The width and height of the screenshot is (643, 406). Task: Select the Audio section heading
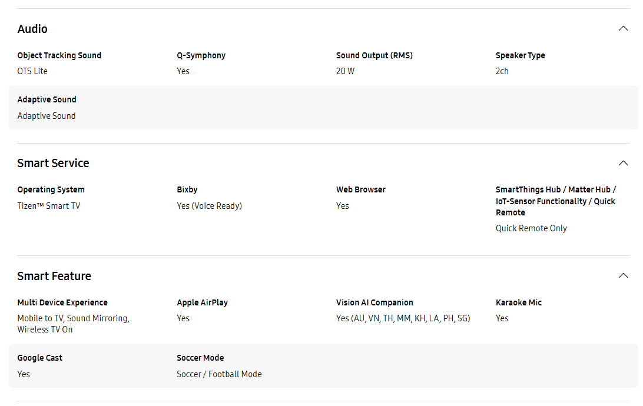tap(32, 29)
